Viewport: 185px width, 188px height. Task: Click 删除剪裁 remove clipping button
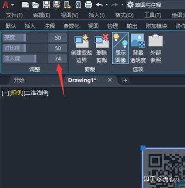click(x=102, y=49)
